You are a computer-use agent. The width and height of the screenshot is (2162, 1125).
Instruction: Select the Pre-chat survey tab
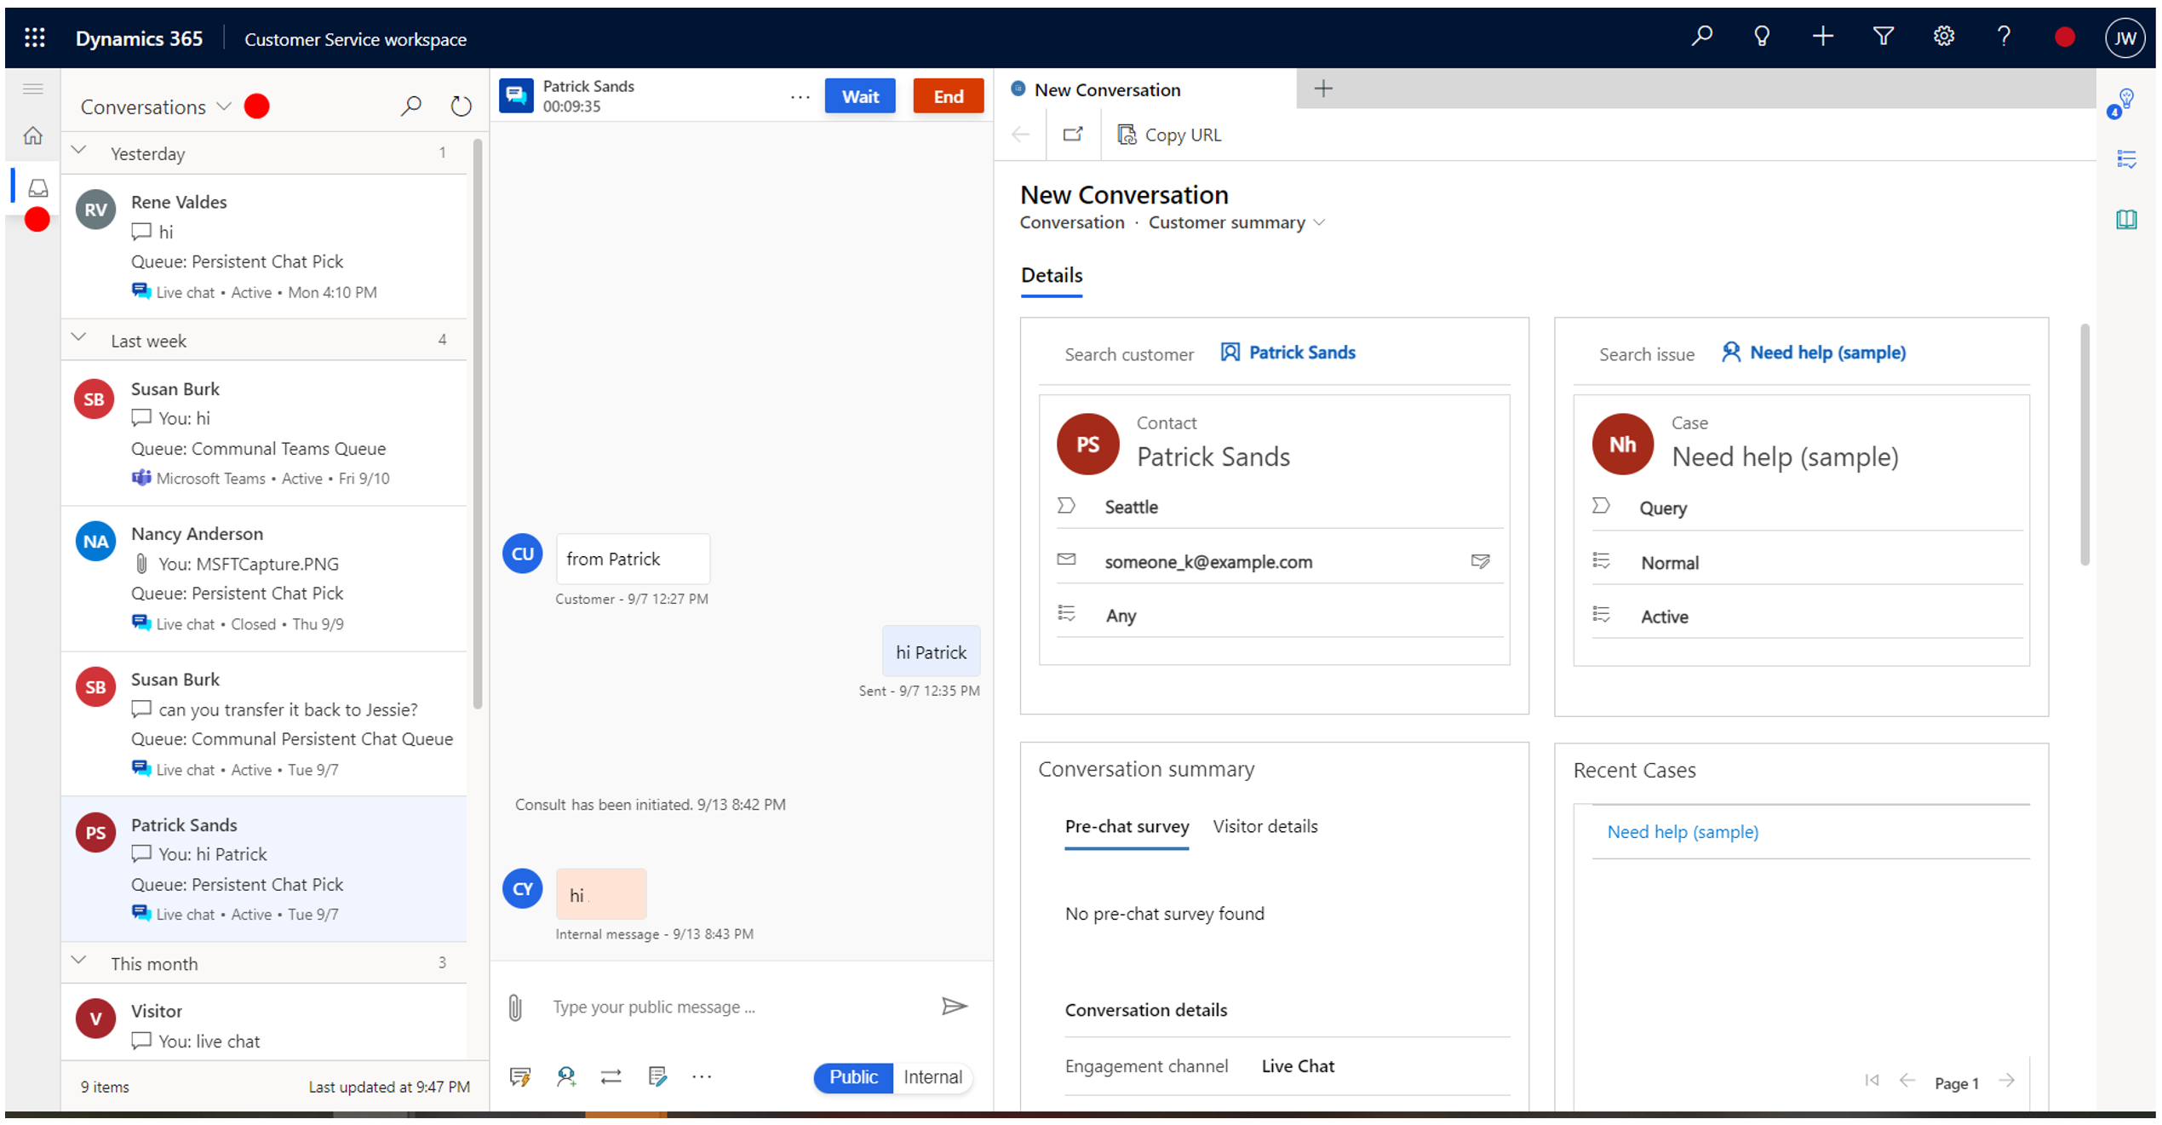point(1127,826)
